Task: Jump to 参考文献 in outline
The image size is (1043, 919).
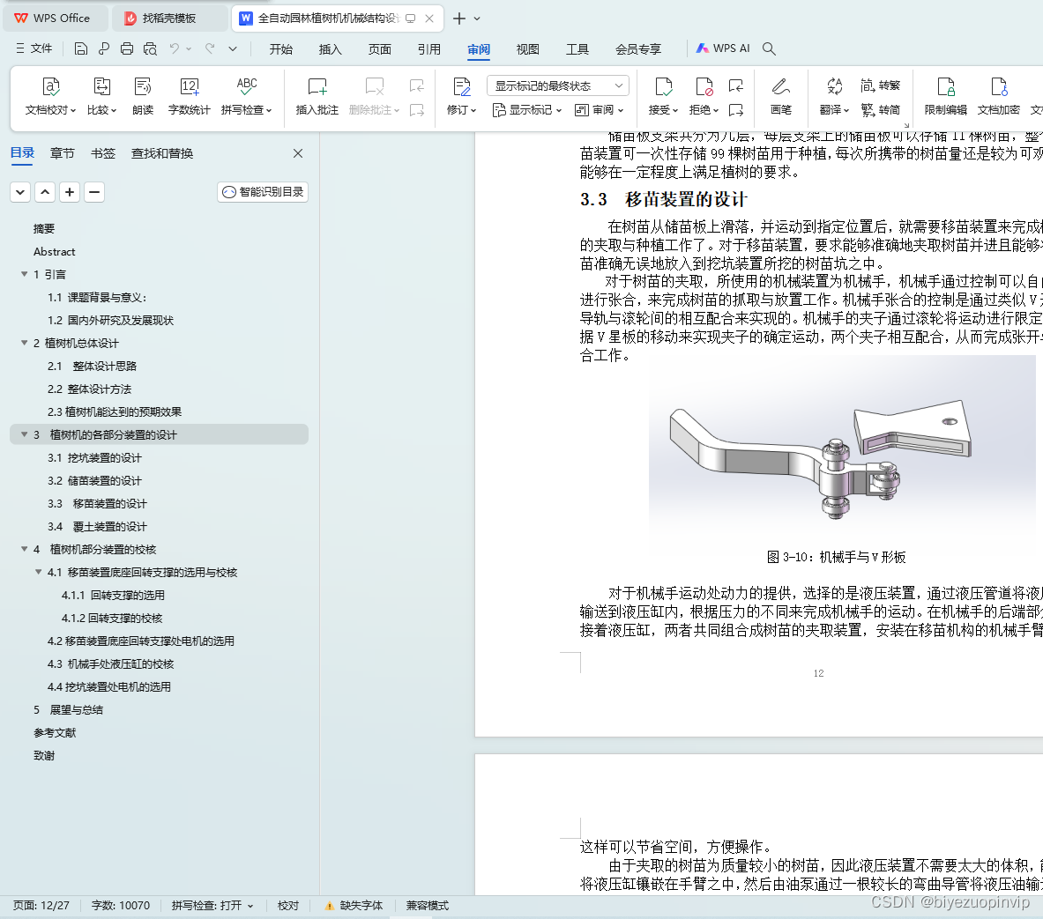Action: [55, 733]
